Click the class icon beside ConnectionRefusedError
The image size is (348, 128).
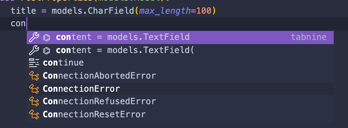34,101
